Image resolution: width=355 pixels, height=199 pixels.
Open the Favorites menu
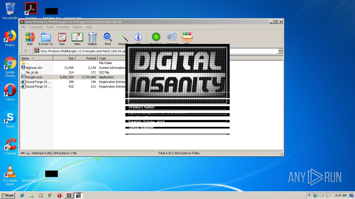pyautogui.click(x=63, y=27)
